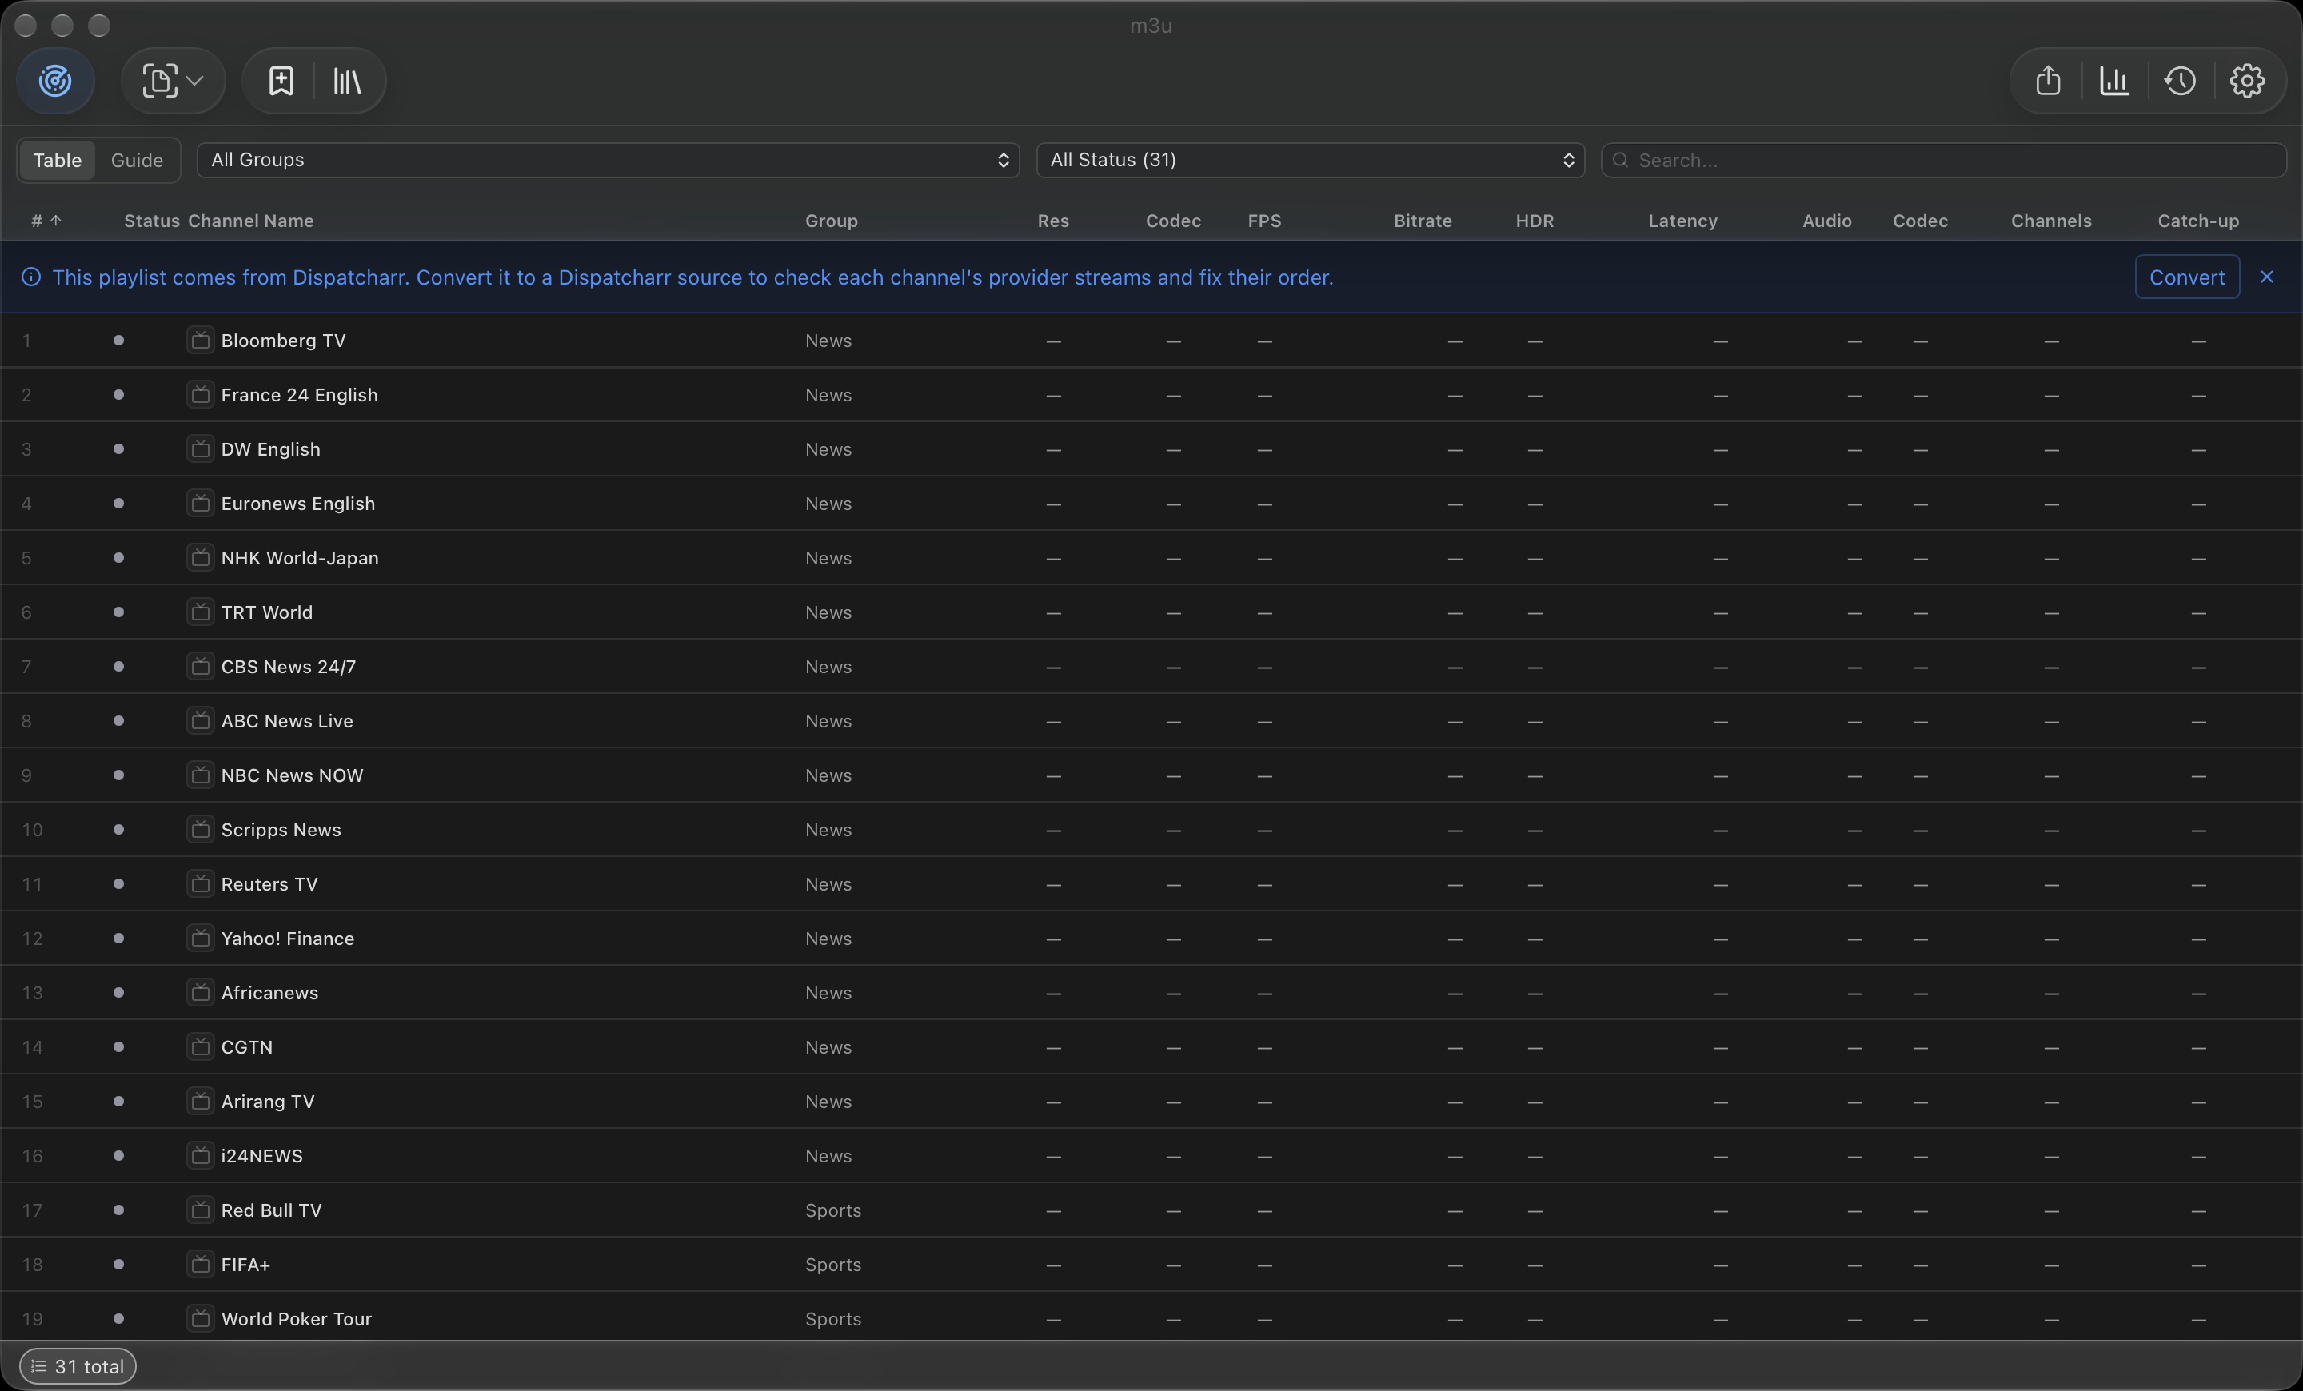Click the Search input field

[x=1943, y=160]
